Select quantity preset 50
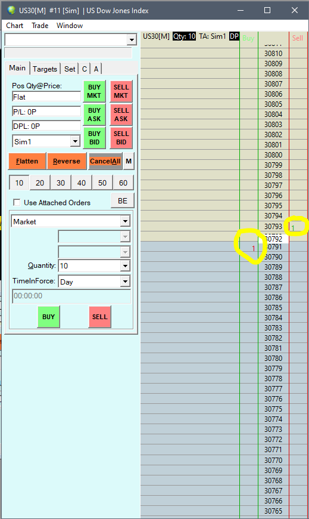This screenshot has width=309, height=519. [x=102, y=183]
